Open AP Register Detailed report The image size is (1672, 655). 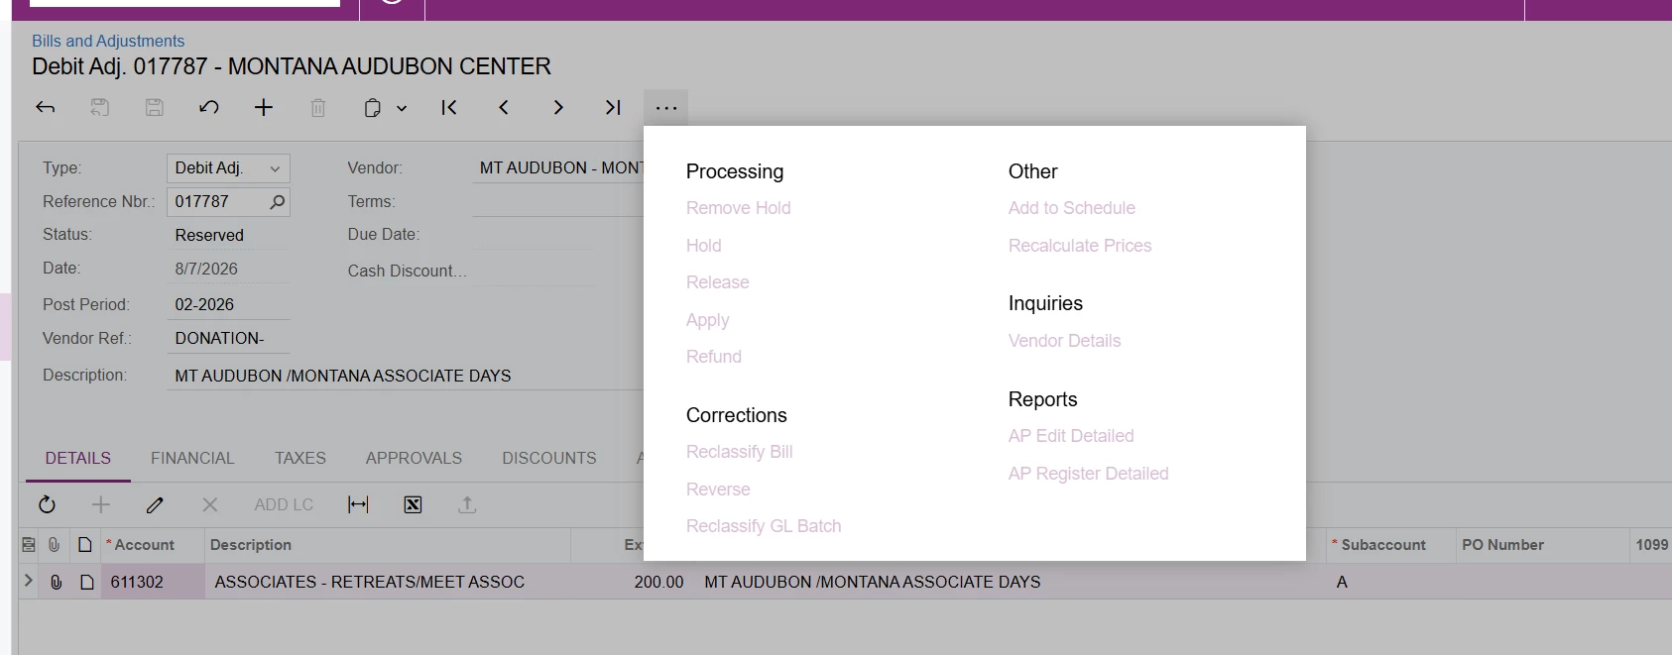[1089, 474]
